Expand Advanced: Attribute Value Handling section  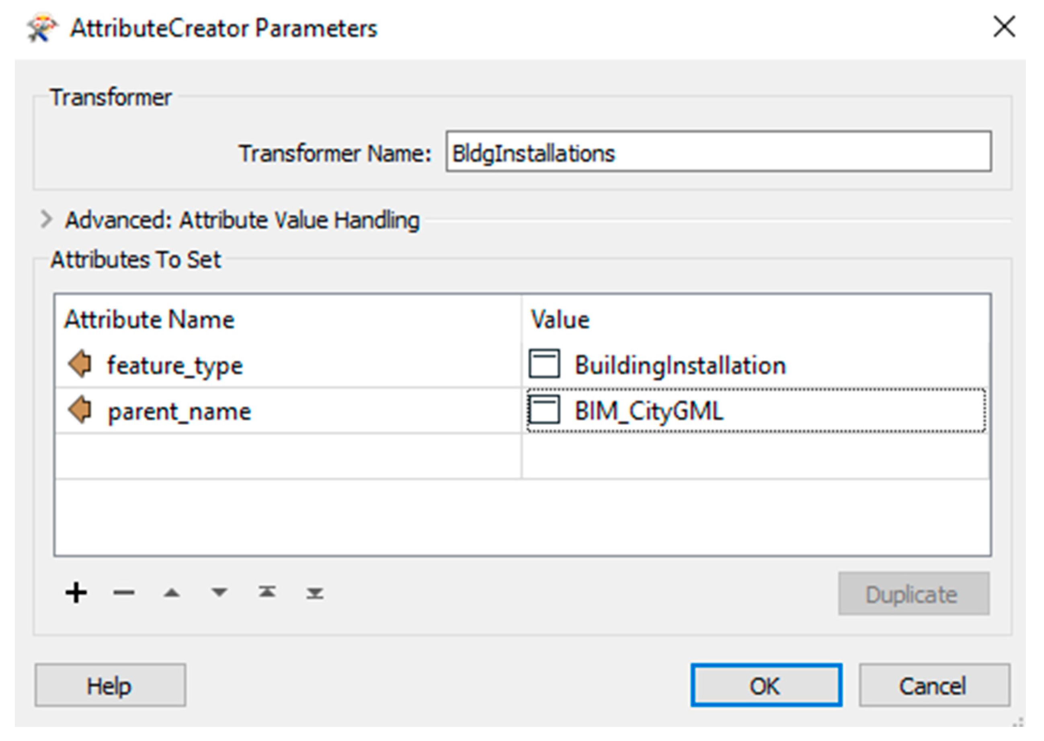(46, 220)
